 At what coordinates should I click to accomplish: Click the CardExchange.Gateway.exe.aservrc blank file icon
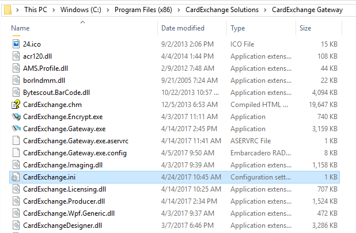(x=16, y=141)
